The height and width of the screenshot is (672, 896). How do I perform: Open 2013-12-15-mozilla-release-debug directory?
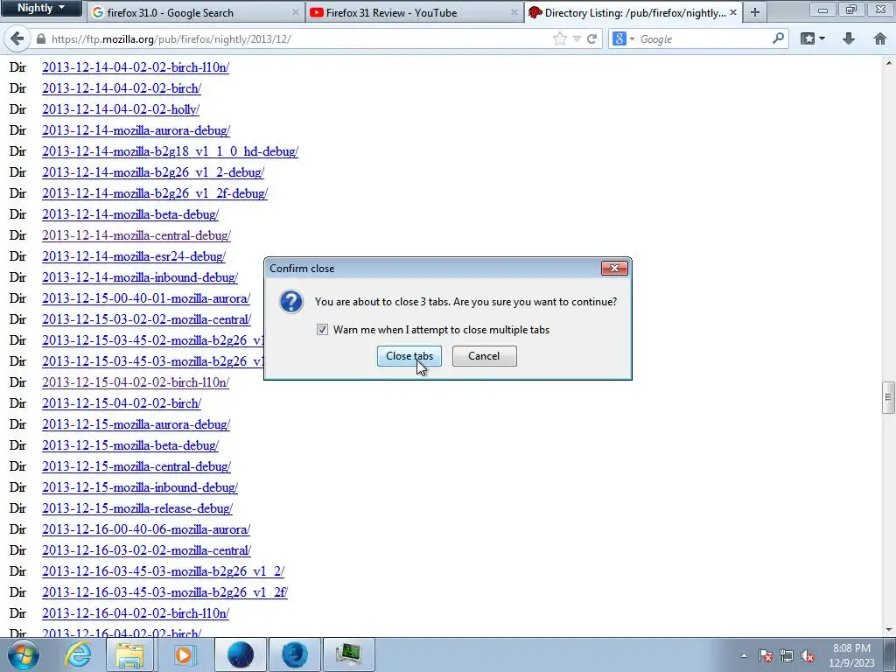tap(137, 508)
